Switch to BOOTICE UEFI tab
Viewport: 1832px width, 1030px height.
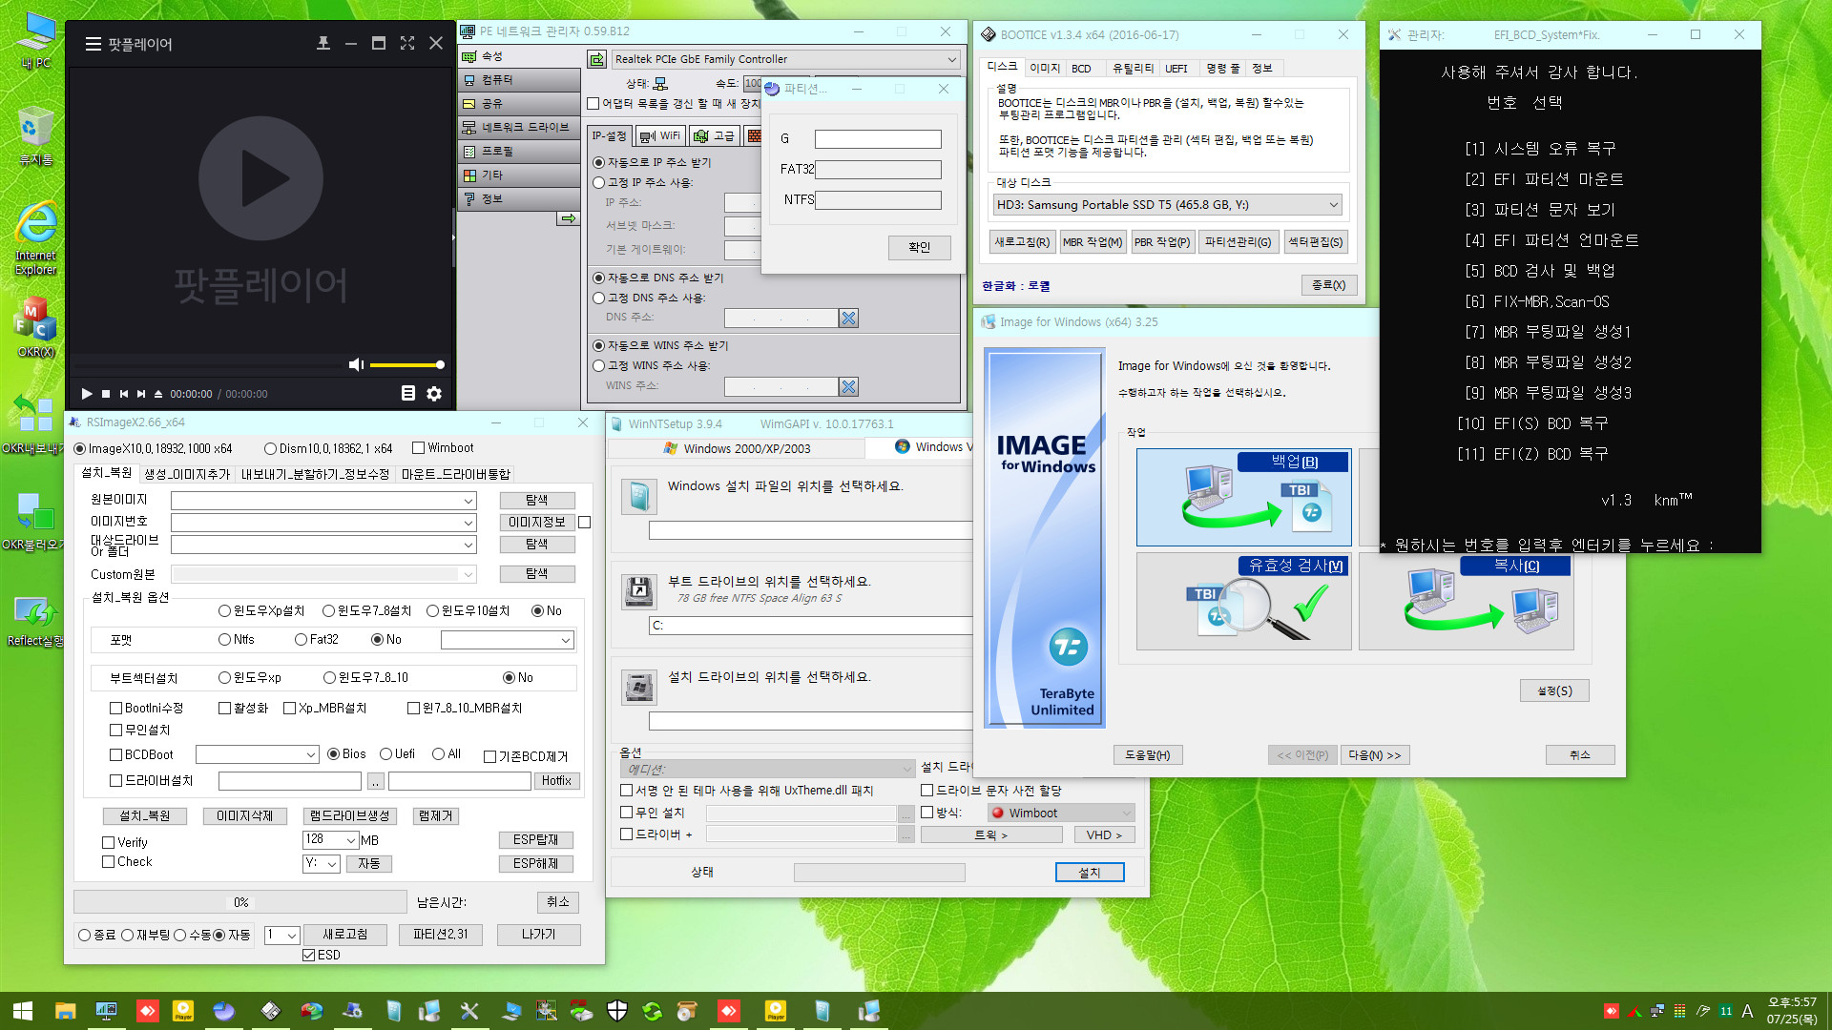pyautogui.click(x=1176, y=69)
